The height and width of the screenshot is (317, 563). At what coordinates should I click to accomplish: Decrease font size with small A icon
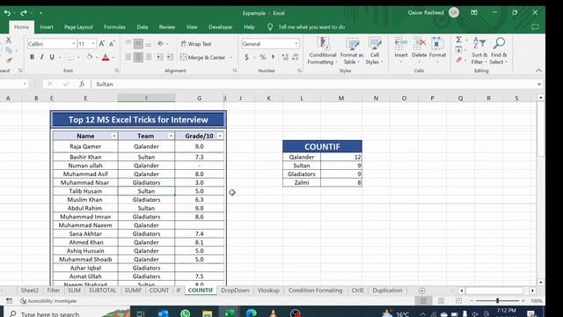pyautogui.click(x=112, y=44)
